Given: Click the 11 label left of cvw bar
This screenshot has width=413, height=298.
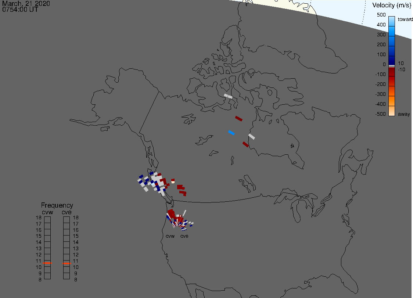Looking at the screenshot, I should pyautogui.click(x=39, y=261).
